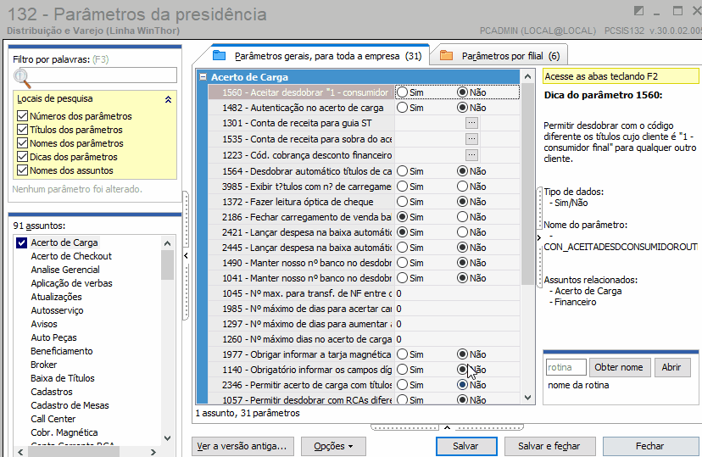This screenshot has height=457, width=702.
Task: Select Aplicação de verbas subject
Action: coord(71,283)
